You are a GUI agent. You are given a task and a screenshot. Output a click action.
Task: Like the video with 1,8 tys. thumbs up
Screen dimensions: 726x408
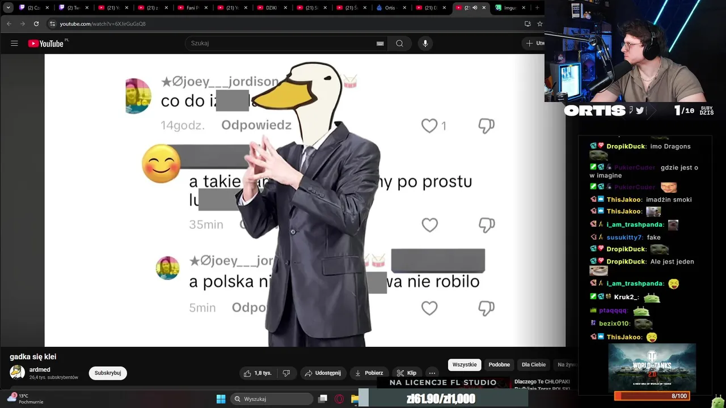[258, 373]
